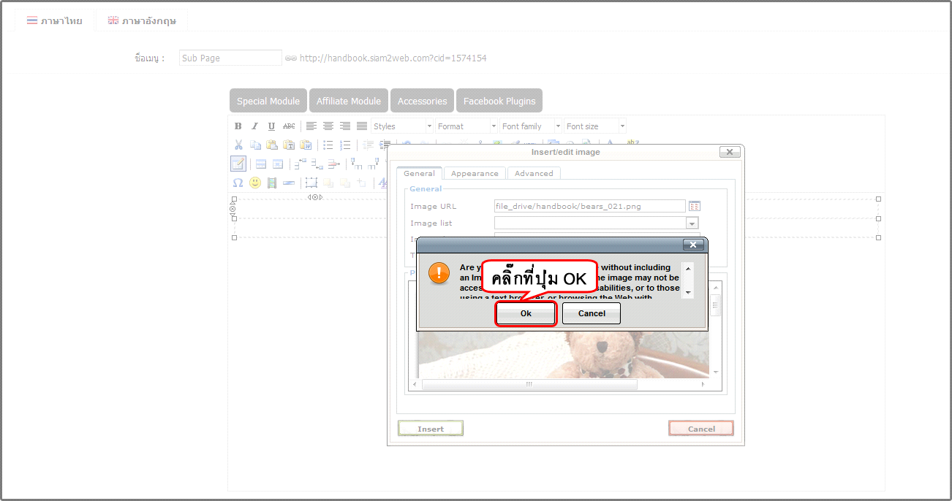Insert table column before icon

[355, 164]
